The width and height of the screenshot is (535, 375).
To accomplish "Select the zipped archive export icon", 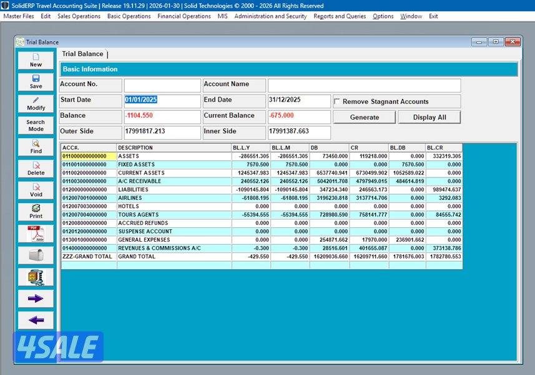I will pos(35,277).
